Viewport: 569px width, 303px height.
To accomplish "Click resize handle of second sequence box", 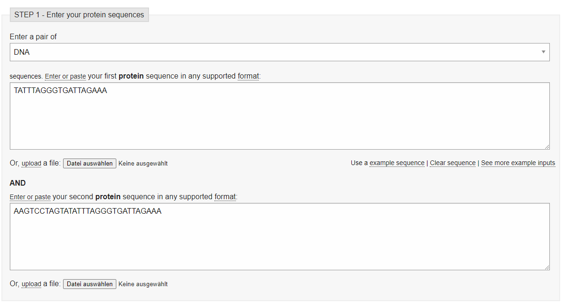I will [x=547, y=267].
